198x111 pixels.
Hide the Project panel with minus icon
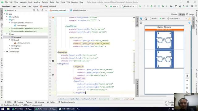(x=46, y=10)
